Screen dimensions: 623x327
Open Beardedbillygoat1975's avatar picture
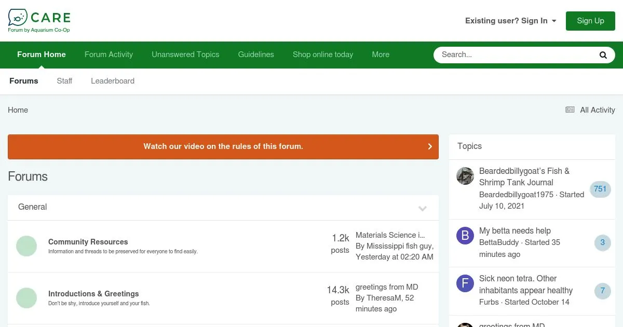[x=465, y=176]
